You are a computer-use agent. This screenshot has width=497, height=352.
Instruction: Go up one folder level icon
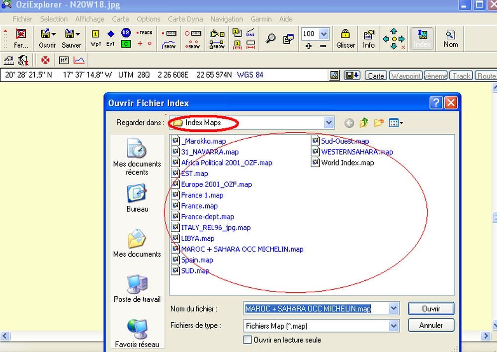point(364,123)
